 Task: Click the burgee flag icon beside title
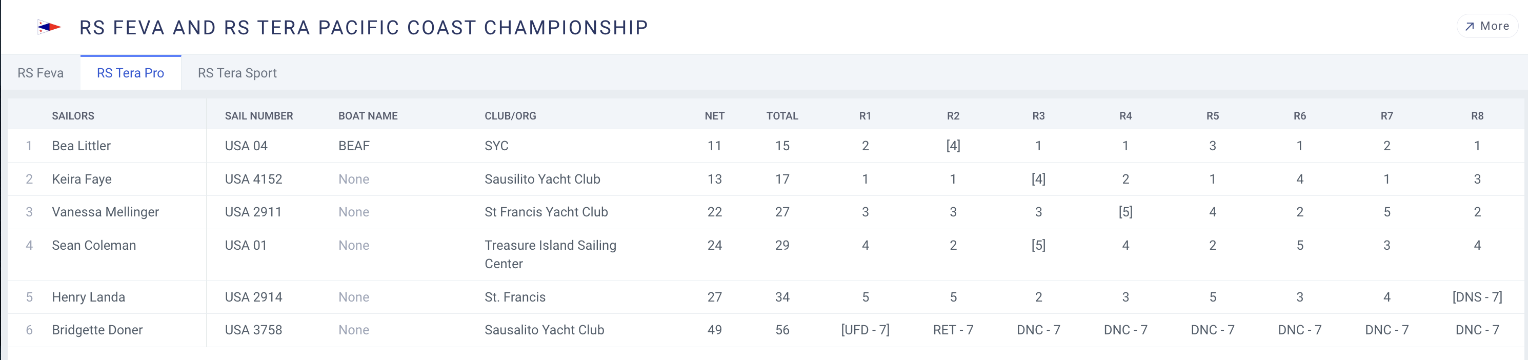point(49,27)
